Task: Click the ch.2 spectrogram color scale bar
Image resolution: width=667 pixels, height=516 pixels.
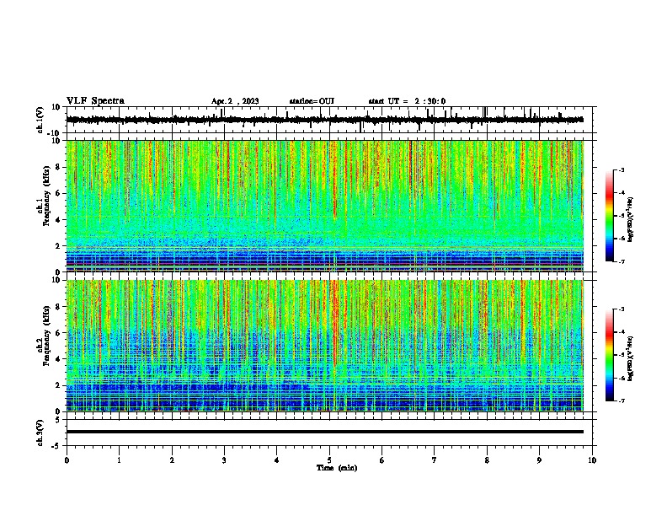Action: 609,355
